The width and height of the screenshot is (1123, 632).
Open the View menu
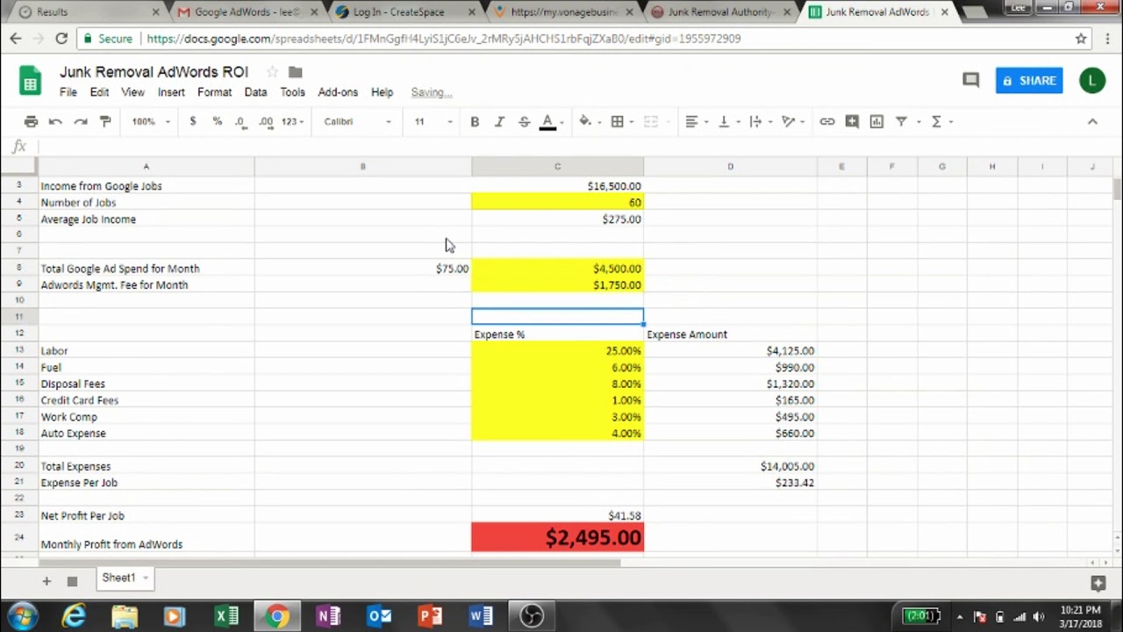(x=132, y=92)
